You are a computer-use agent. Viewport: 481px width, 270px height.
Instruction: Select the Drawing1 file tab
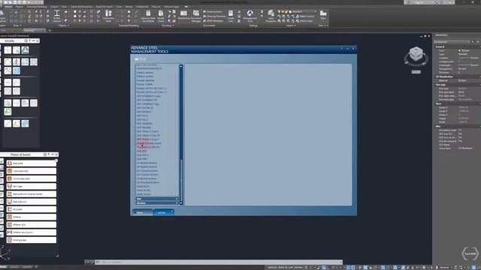tap(34, 30)
